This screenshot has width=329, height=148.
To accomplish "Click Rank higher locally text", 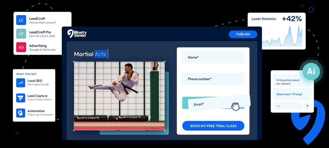I will click(x=38, y=85).
